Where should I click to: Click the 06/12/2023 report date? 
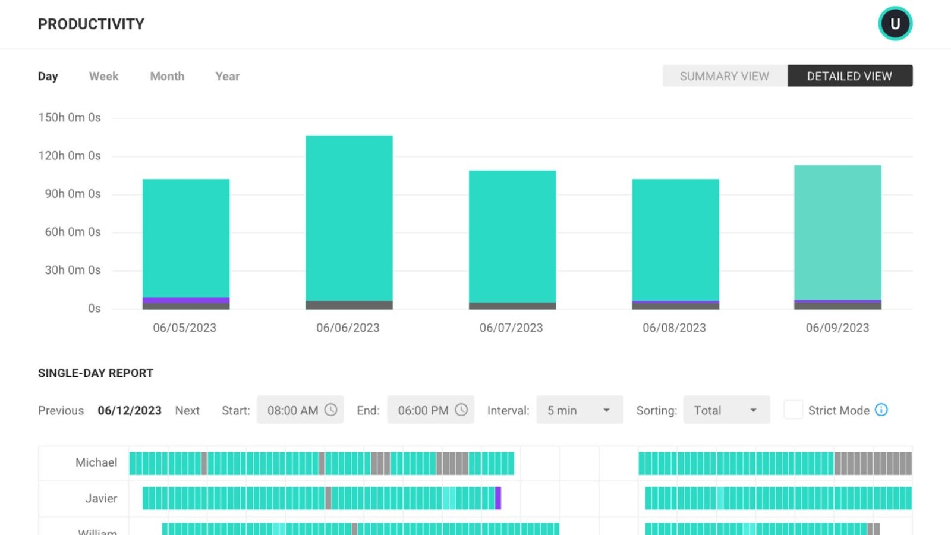[130, 410]
